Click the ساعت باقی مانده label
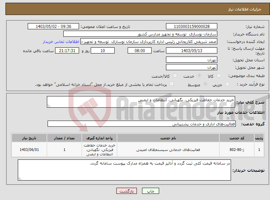 pyautogui.click(x=38, y=51)
